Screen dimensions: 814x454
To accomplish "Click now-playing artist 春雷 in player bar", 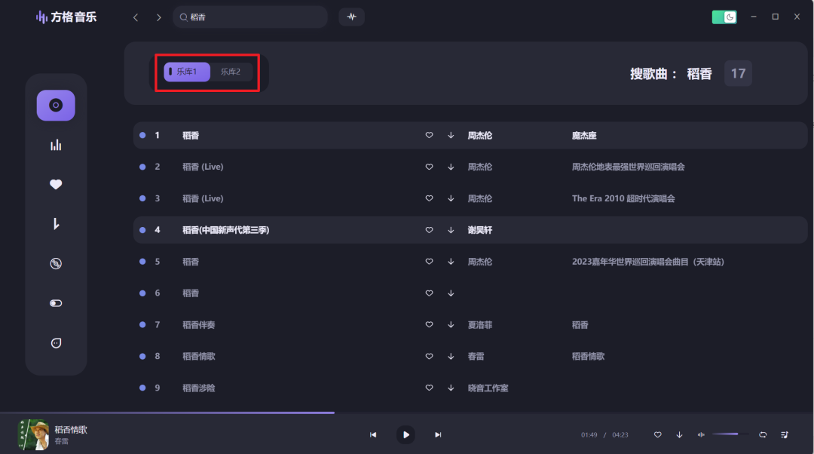I will [62, 441].
